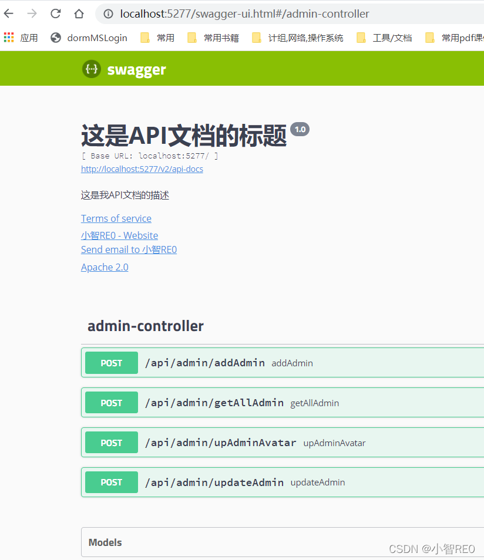Open the apps grid icon in bookmarks bar
This screenshot has height=560, width=484.
tap(9, 38)
